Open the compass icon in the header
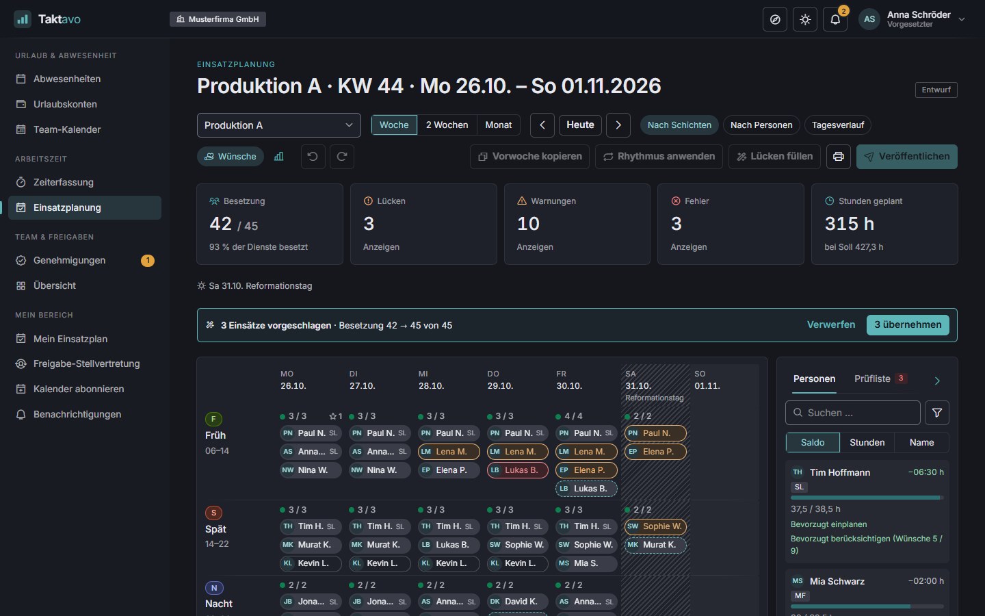Screen dimensions: 985x616 [775, 19]
